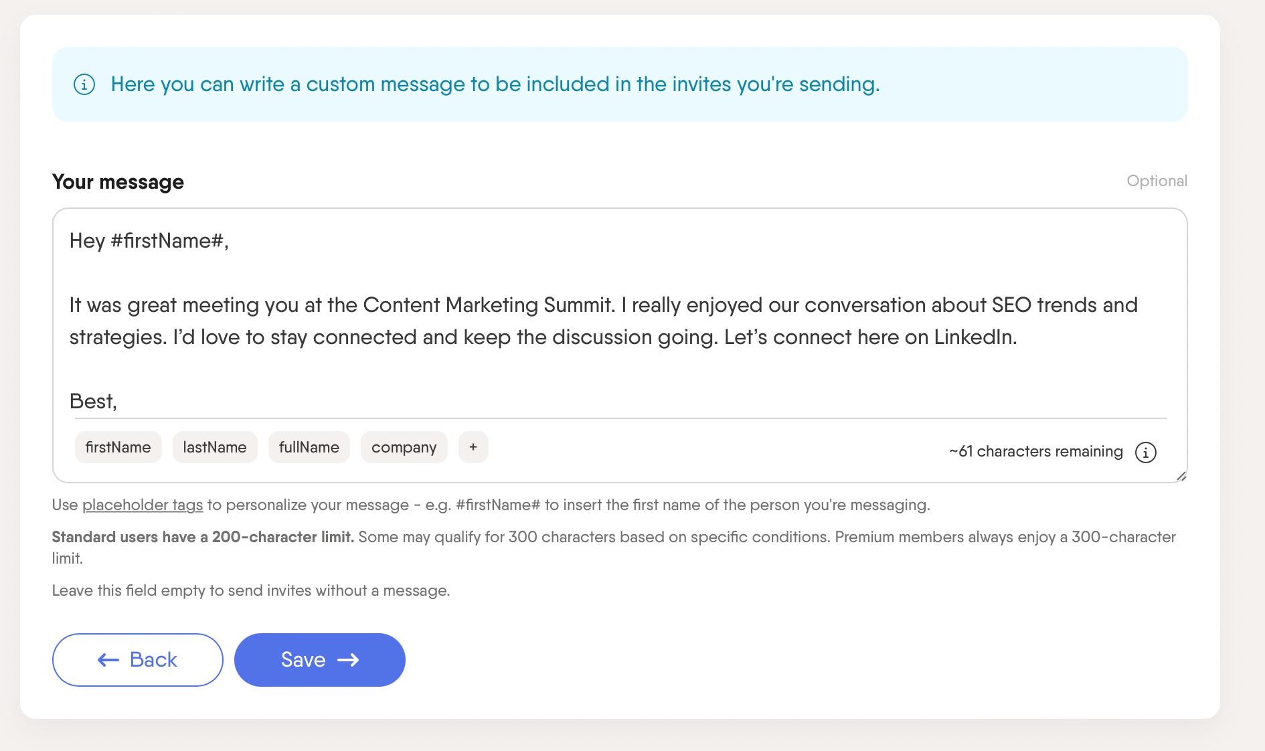The height and width of the screenshot is (751, 1265).
Task: Click the 'Best,' line in the message
Action: point(93,402)
